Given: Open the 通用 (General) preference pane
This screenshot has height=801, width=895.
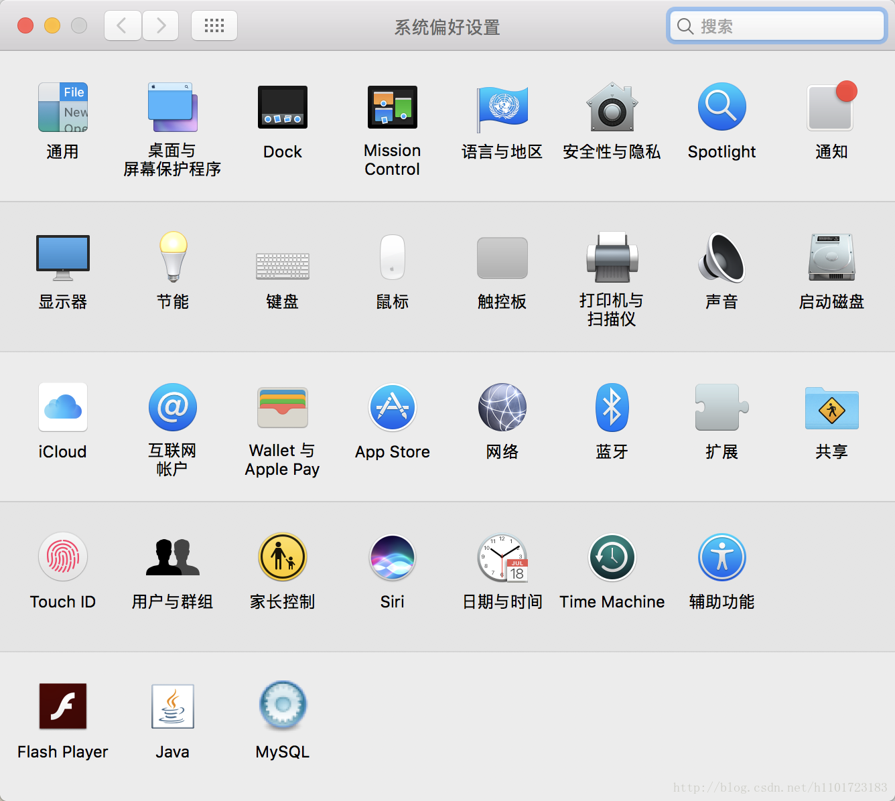Looking at the screenshot, I should coord(63,107).
